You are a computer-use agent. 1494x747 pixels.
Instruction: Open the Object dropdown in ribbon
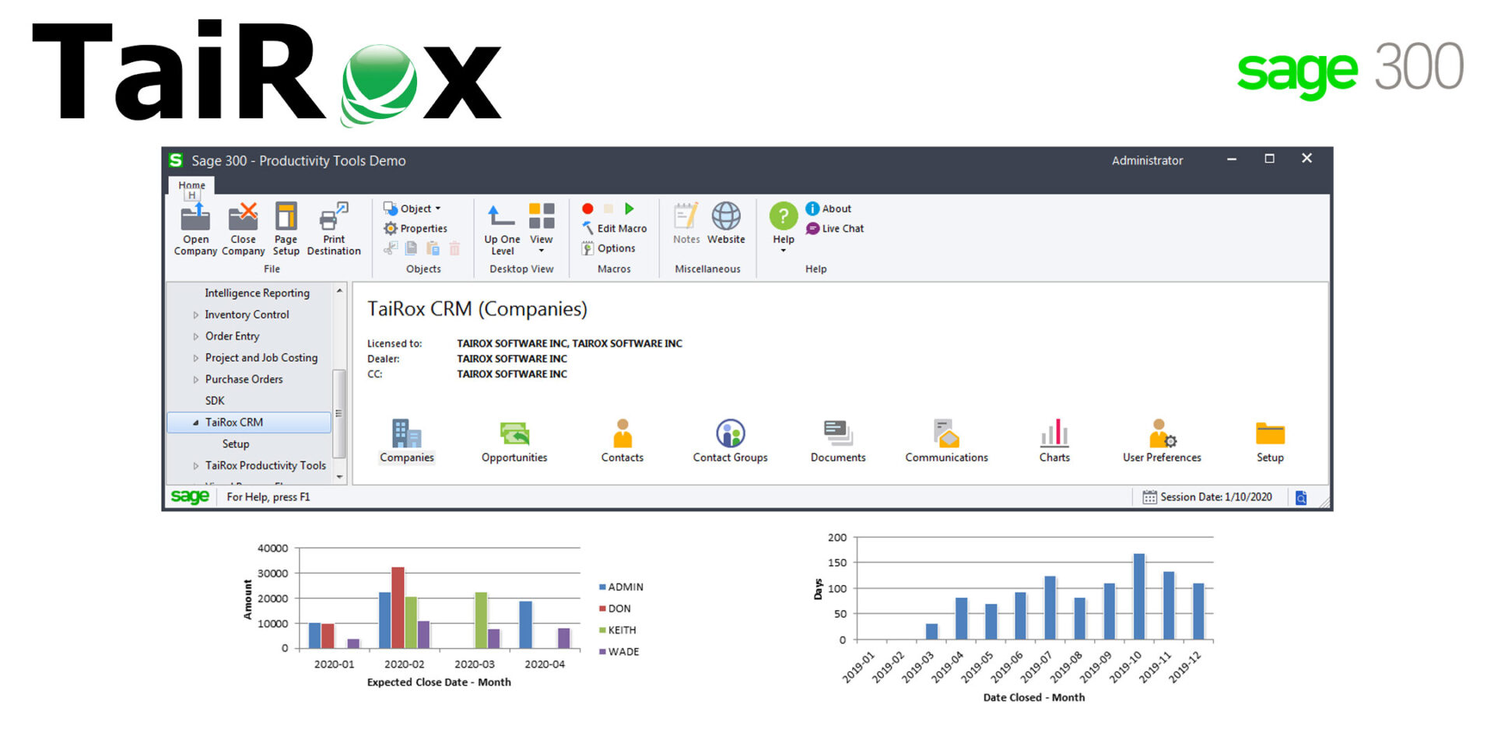tap(413, 209)
